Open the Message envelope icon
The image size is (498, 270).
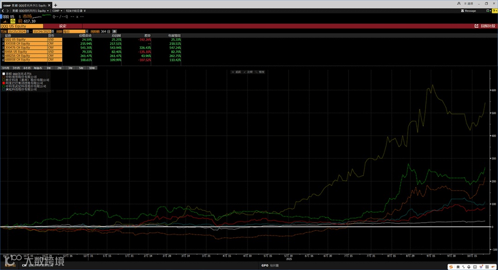462,11
